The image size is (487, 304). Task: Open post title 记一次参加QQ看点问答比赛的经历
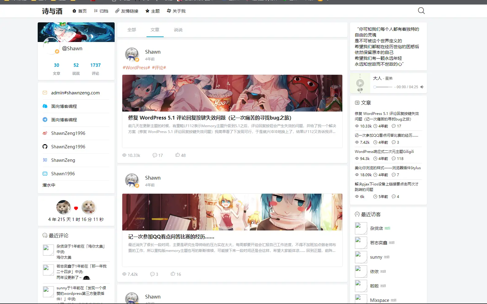tap(171, 237)
